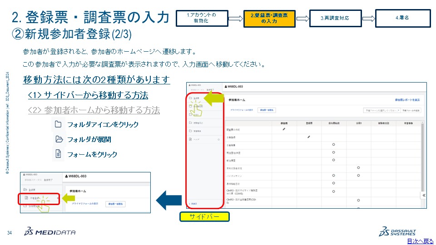Click the document icon beside フォームをクリック
436x245 pixels.
58,154
